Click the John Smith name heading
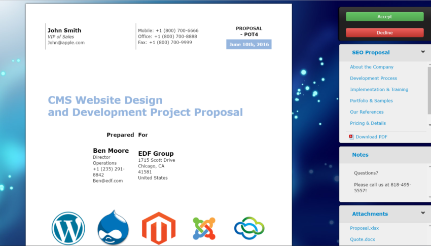Screen dimensions: 431x246 point(64,30)
